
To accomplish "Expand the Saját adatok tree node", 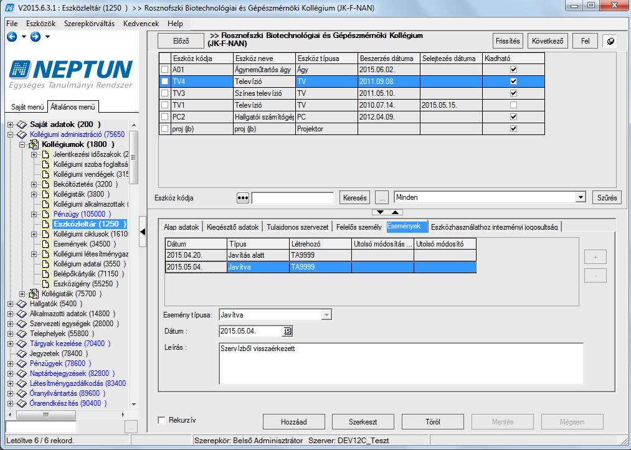I will pyautogui.click(x=11, y=124).
